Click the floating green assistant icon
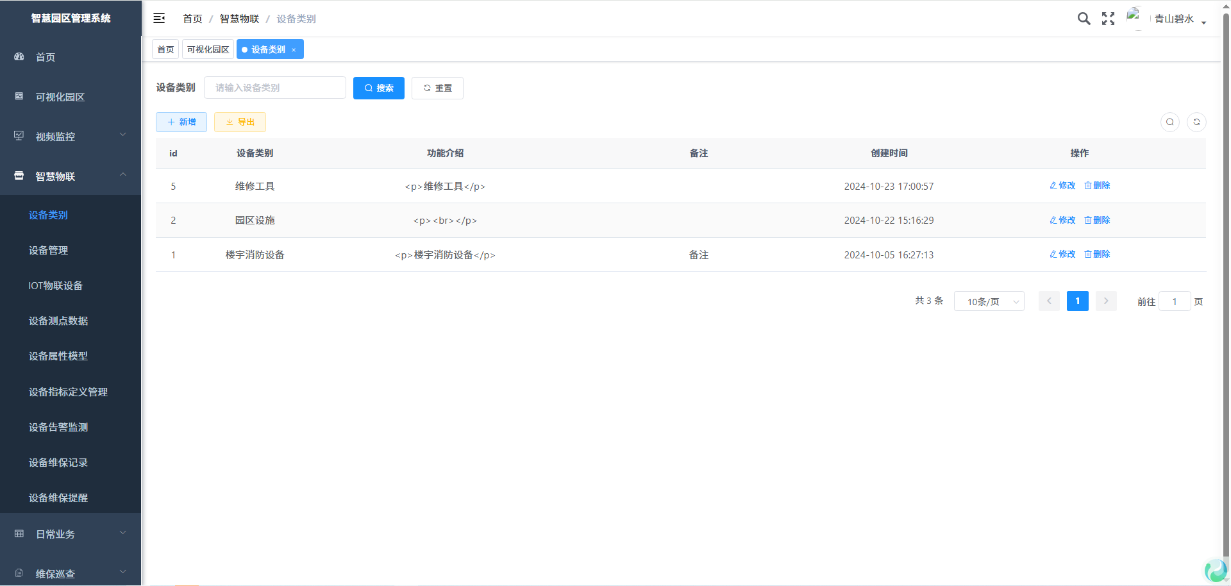The width and height of the screenshot is (1231, 586). [x=1215, y=570]
